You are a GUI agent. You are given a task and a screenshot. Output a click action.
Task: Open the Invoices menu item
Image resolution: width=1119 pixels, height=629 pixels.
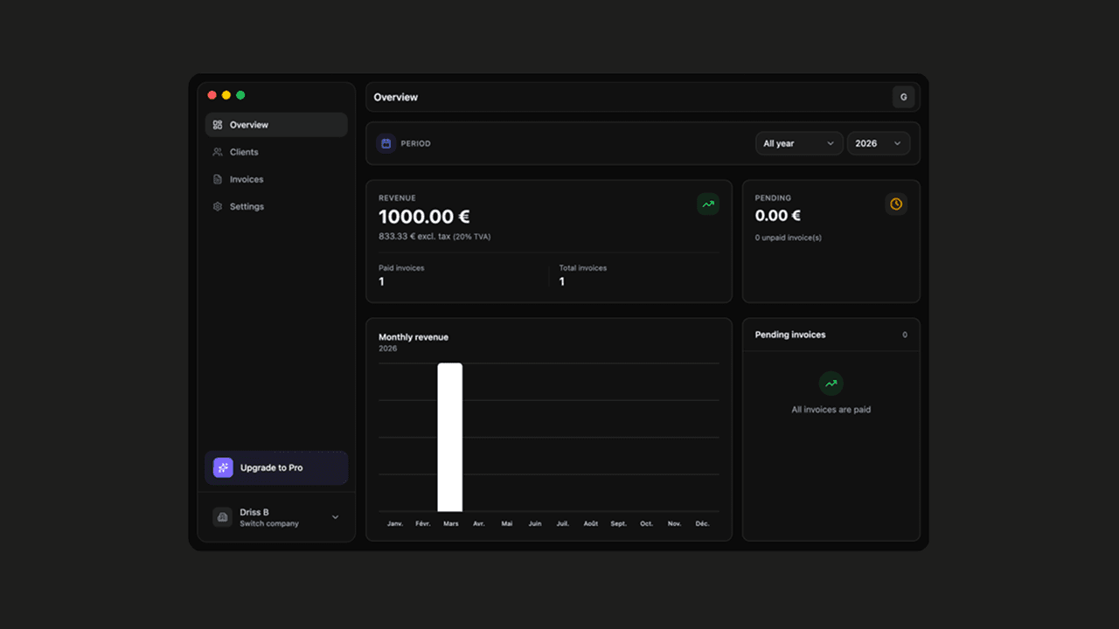(x=247, y=179)
